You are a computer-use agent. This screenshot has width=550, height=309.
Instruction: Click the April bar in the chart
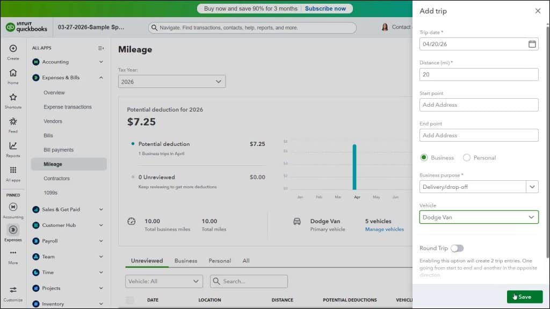tap(354, 167)
